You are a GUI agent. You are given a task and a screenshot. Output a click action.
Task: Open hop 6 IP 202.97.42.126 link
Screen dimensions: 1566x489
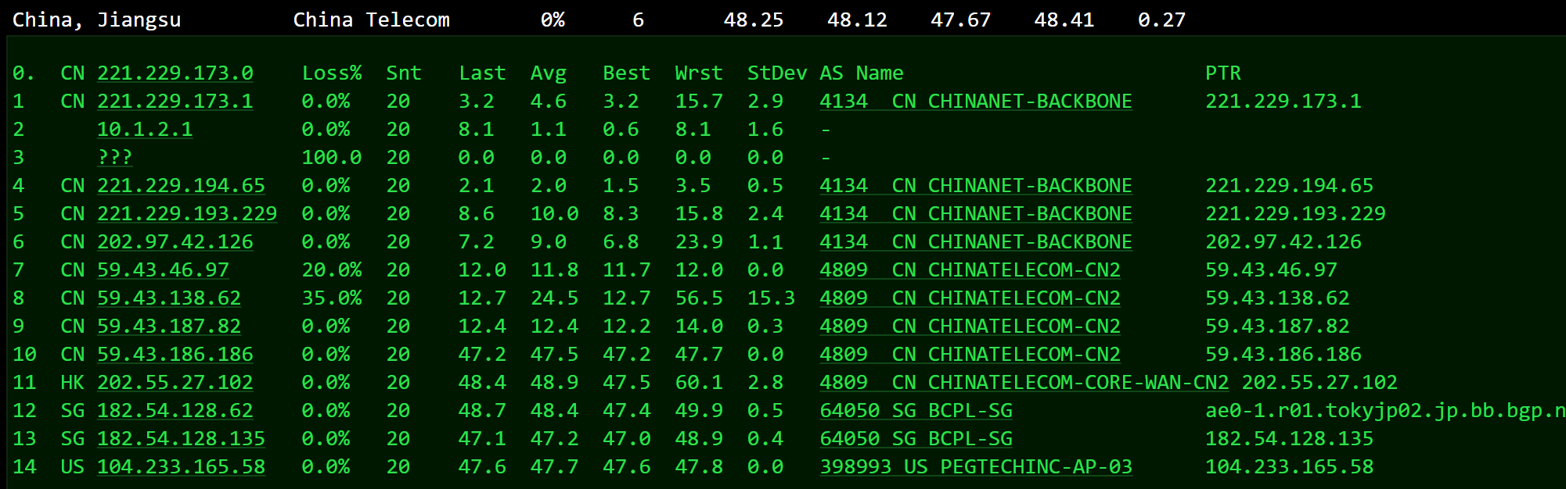(x=175, y=242)
